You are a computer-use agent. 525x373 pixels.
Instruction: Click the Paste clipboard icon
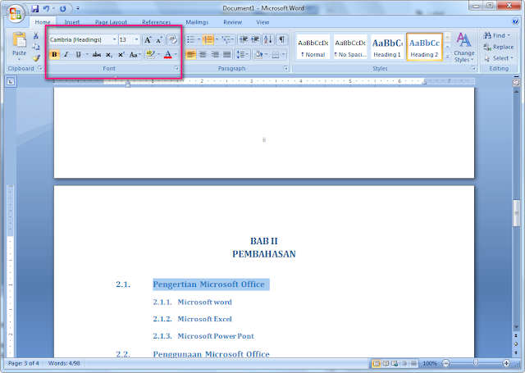[x=19, y=40]
